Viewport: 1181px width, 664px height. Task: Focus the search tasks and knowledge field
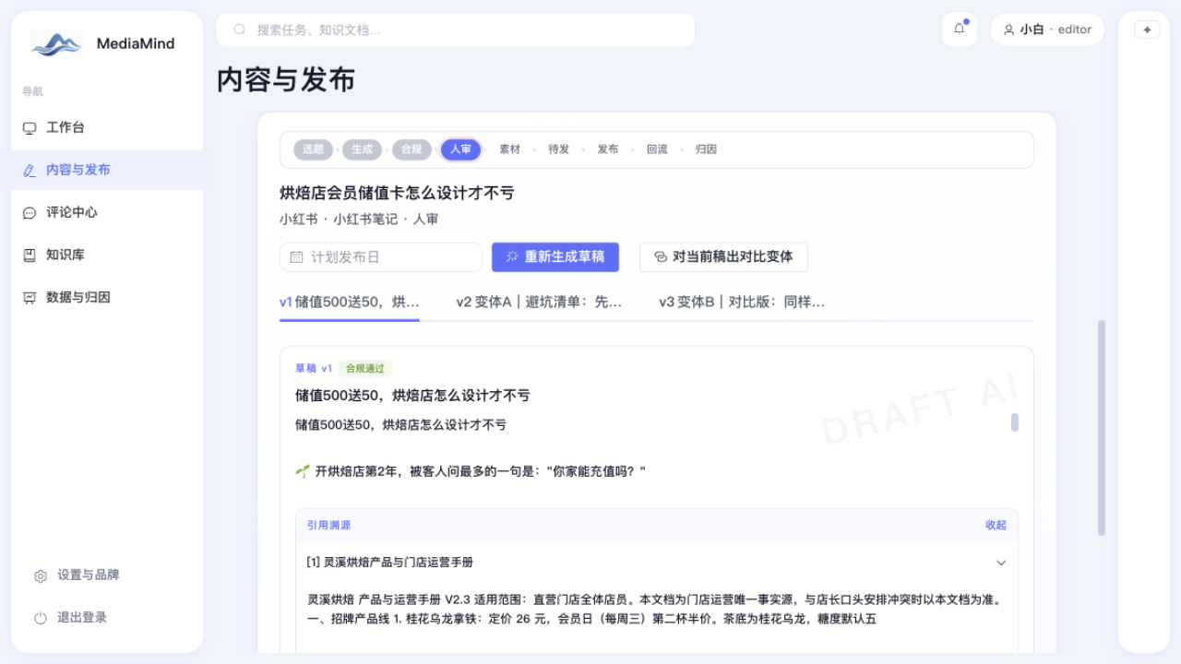coord(456,30)
